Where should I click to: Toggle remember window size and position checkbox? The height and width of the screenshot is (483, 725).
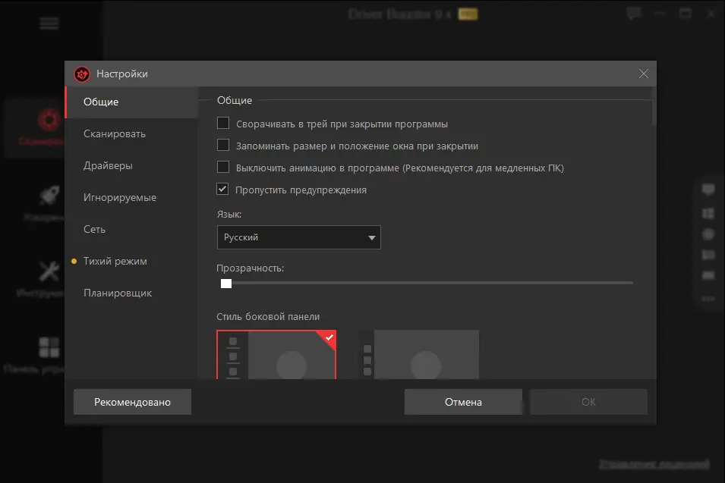[223, 145]
